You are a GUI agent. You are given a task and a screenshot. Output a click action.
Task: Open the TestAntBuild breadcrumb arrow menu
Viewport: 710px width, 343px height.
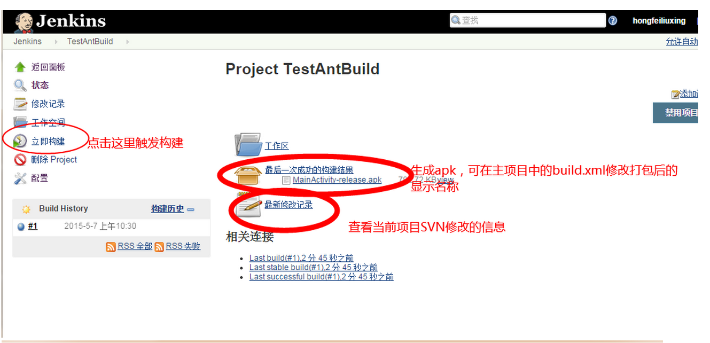(128, 42)
